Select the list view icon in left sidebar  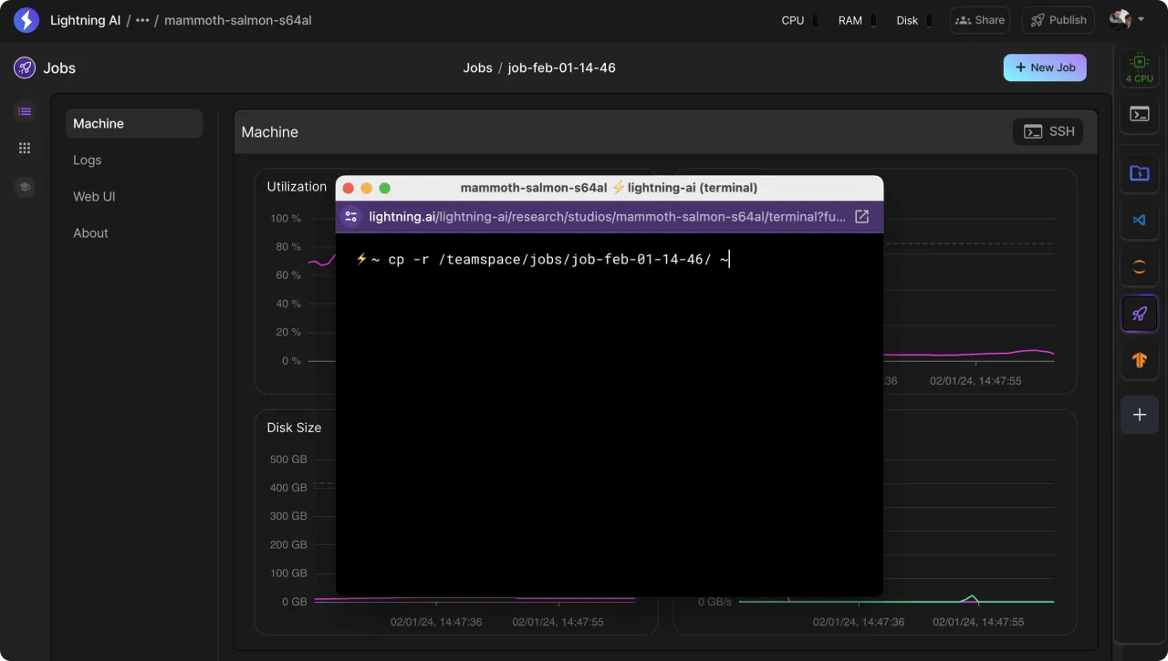pyautogui.click(x=25, y=111)
